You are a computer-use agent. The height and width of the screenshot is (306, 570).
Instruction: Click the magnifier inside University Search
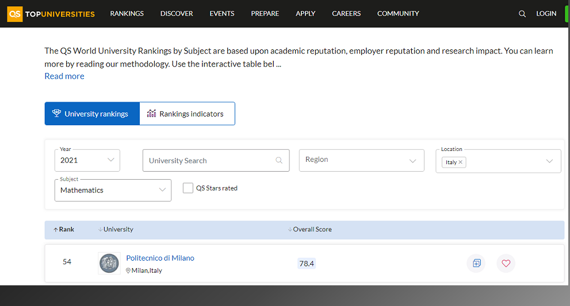tap(279, 160)
